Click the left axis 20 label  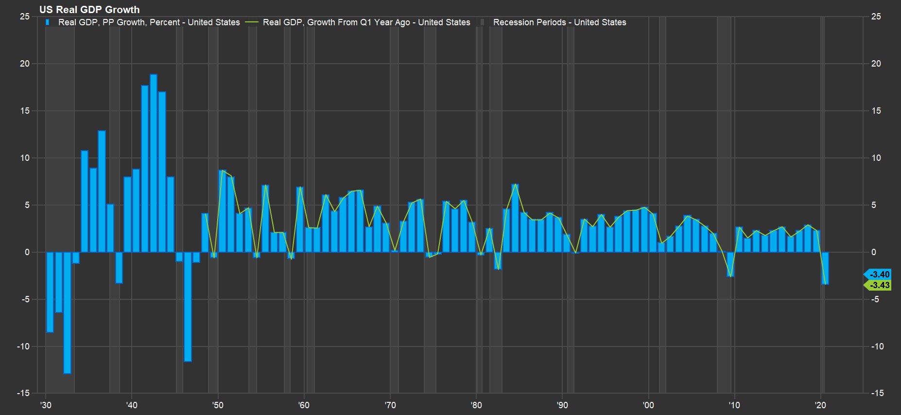pos(25,64)
